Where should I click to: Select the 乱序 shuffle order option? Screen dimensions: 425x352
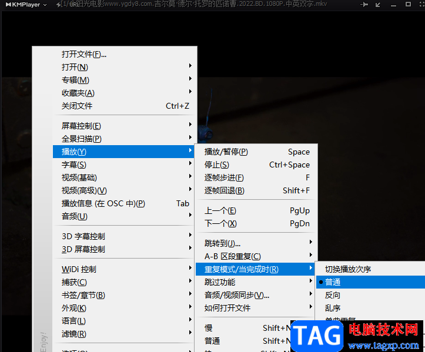coord(370,308)
